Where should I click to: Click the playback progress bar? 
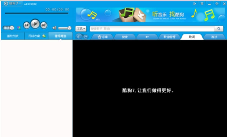coord(37,13)
